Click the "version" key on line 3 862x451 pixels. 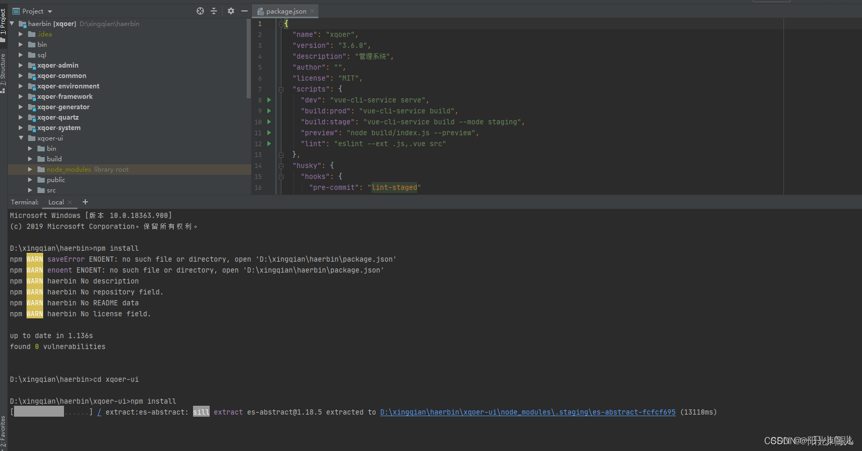tap(311, 45)
